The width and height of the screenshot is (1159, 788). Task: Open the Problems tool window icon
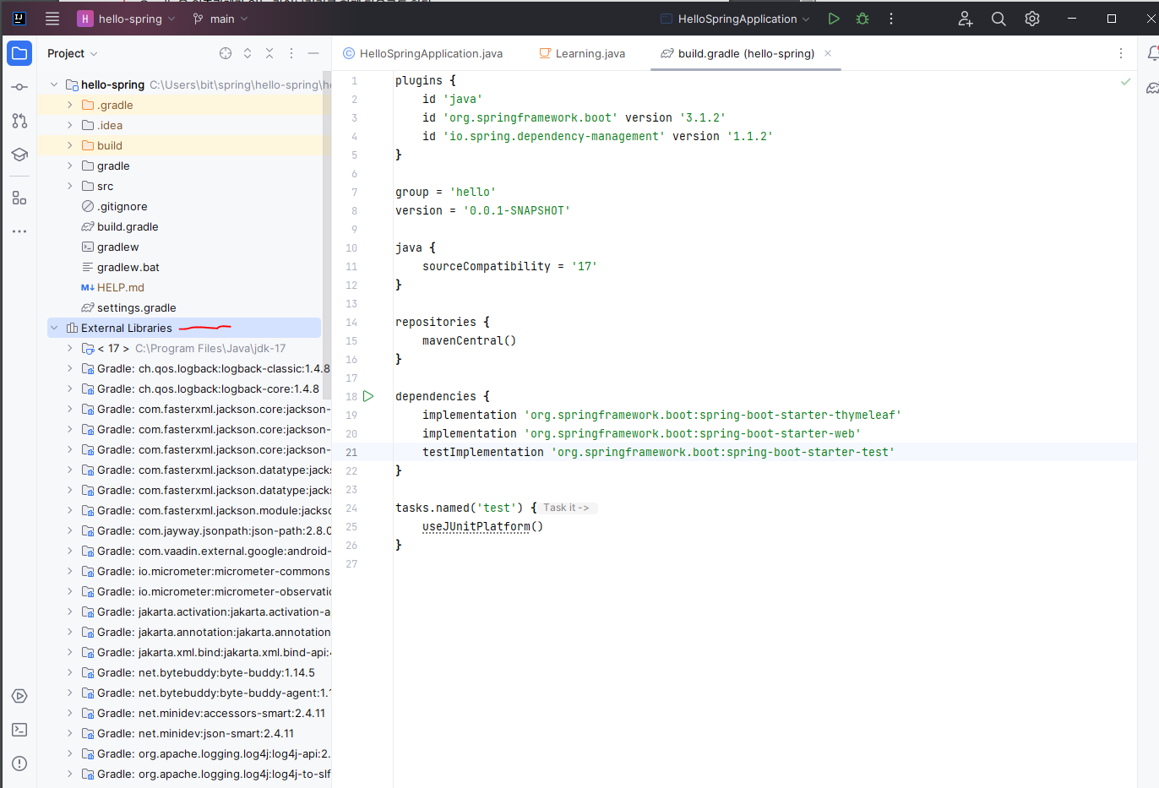(x=19, y=764)
